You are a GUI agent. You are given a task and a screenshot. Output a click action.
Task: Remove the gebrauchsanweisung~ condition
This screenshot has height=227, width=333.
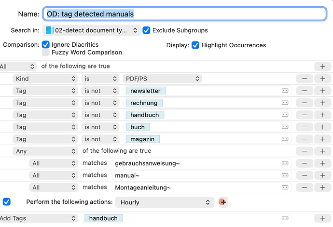(x=305, y=163)
